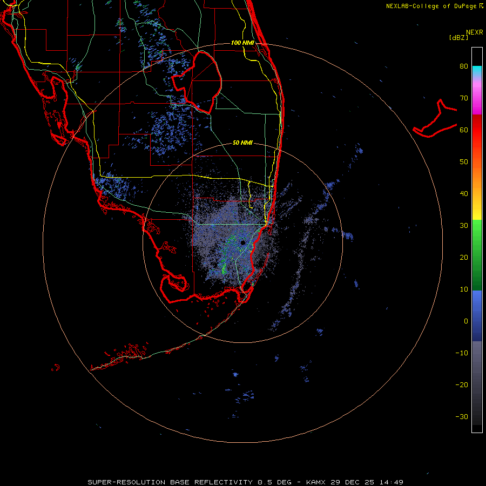
Task: Select the 30 dBZ scale value
Action: 464,225
